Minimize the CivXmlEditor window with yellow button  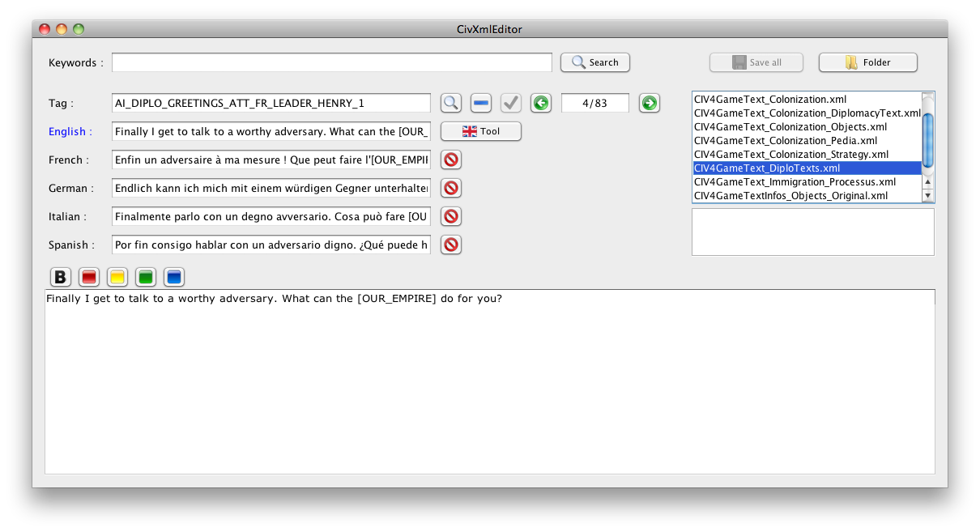[62, 29]
